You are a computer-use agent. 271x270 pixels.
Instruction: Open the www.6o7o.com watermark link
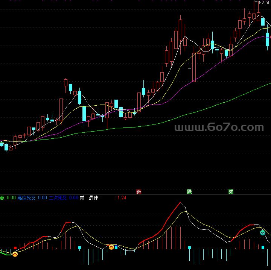pyautogui.click(x=219, y=127)
